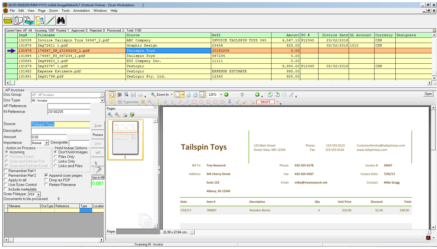Tick the Include metadata checkbox
Screen dimensions: 437x249
[6, 189]
